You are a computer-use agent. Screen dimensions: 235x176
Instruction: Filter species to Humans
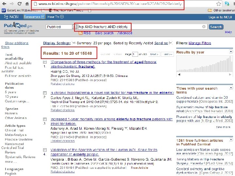click(x=11, y=113)
